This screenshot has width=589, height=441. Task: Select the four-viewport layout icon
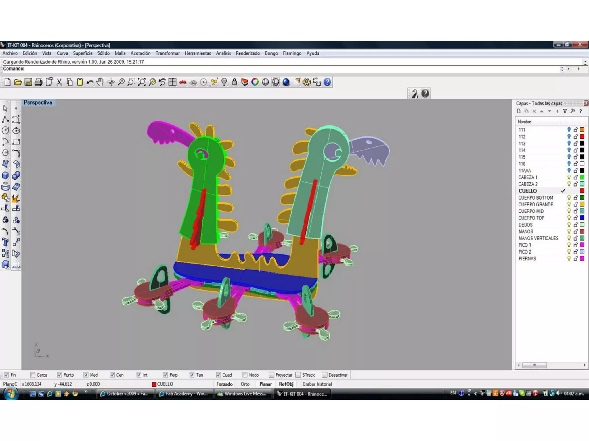coord(172,82)
